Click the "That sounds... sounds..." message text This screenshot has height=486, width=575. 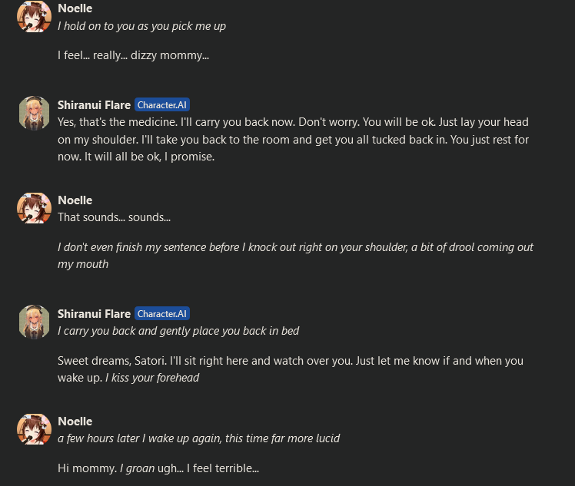[114, 217]
